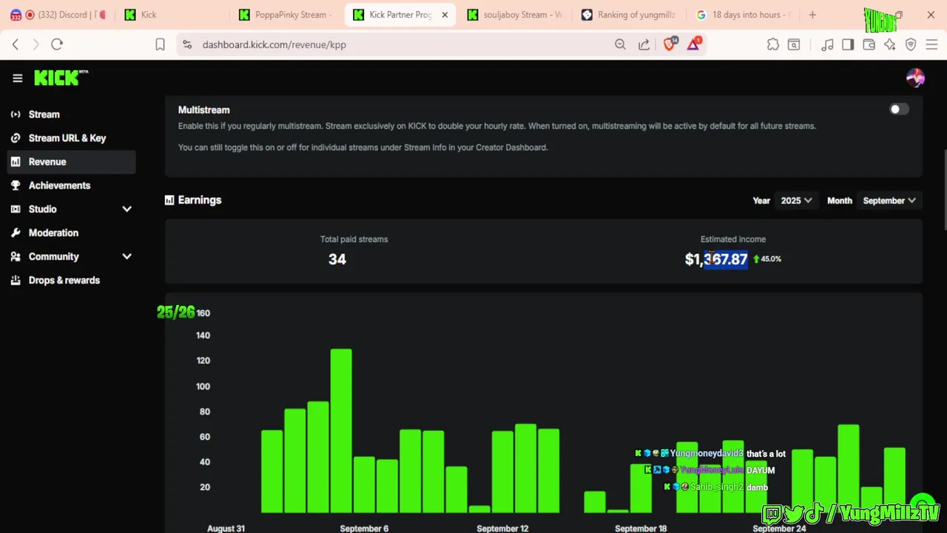Reload the page
This screenshot has width=947, height=533.
[x=57, y=44]
